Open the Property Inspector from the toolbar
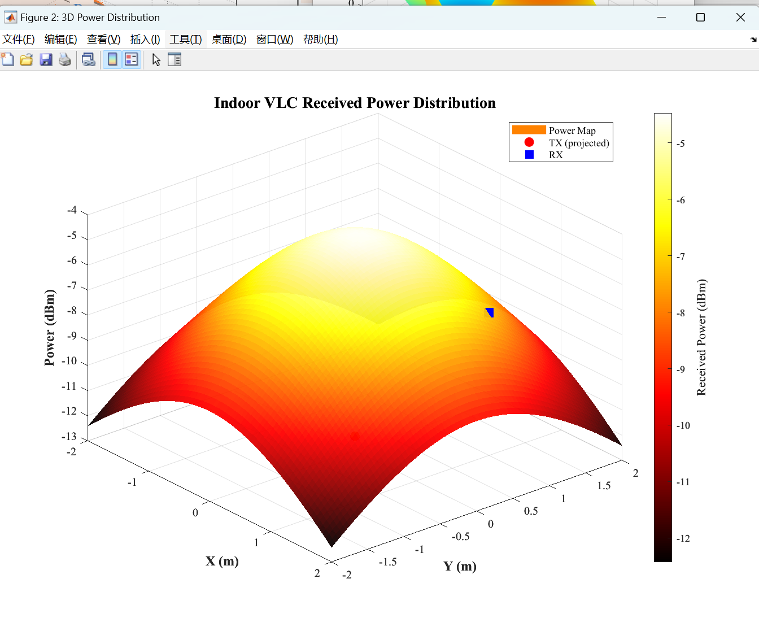Viewport: 759px width, 618px height. point(175,59)
